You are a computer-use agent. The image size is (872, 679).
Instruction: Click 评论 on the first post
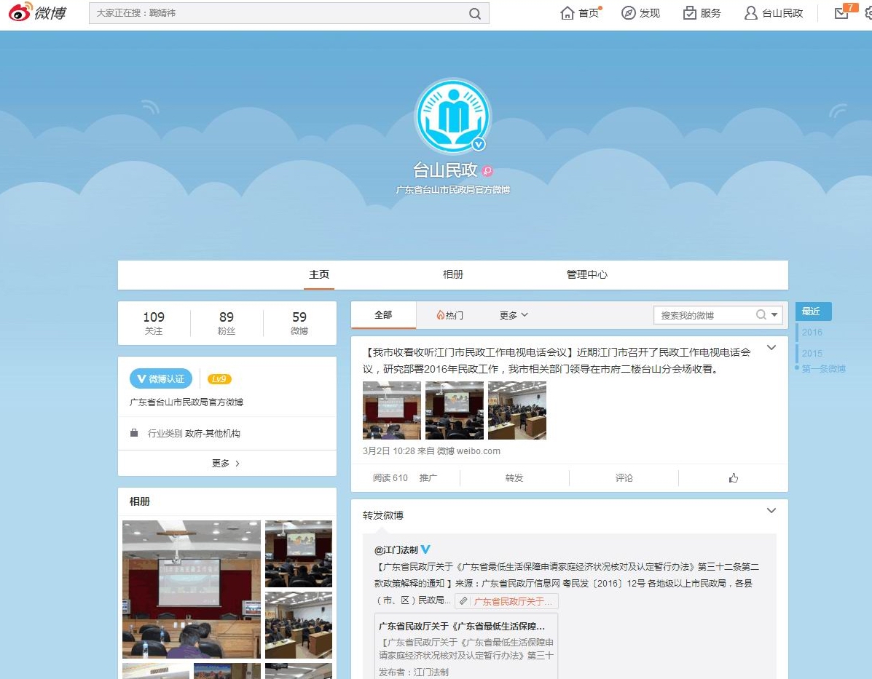pyautogui.click(x=624, y=478)
